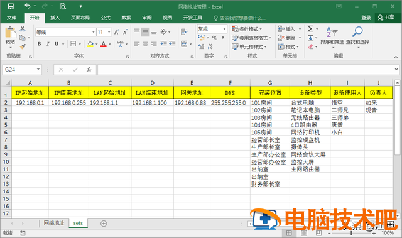Click the 条件格式 button
The width and height of the screenshot is (402, 238).
pos(247,29)
